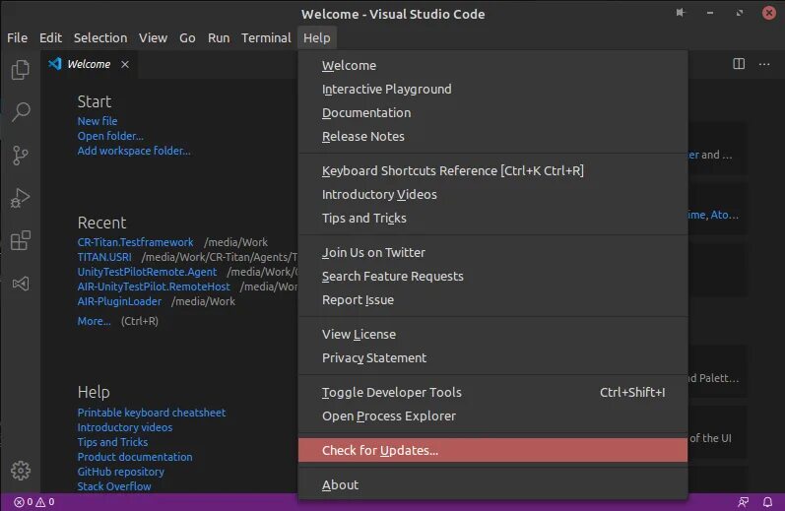The width and height of the screenshot is (785, 511).
Task: Open the Run and Debug view
Action: (x=20, y=198)
